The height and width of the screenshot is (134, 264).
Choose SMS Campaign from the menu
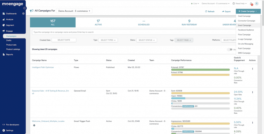tap(248, 53)
